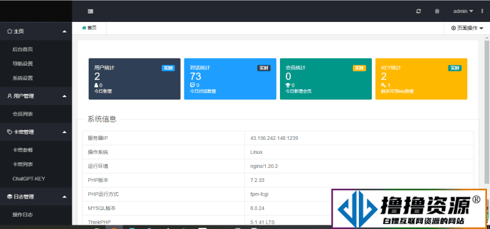The image size is (490, 229).
Task: Toggle the sidebar collapse icon
Action: pos(90,11)
